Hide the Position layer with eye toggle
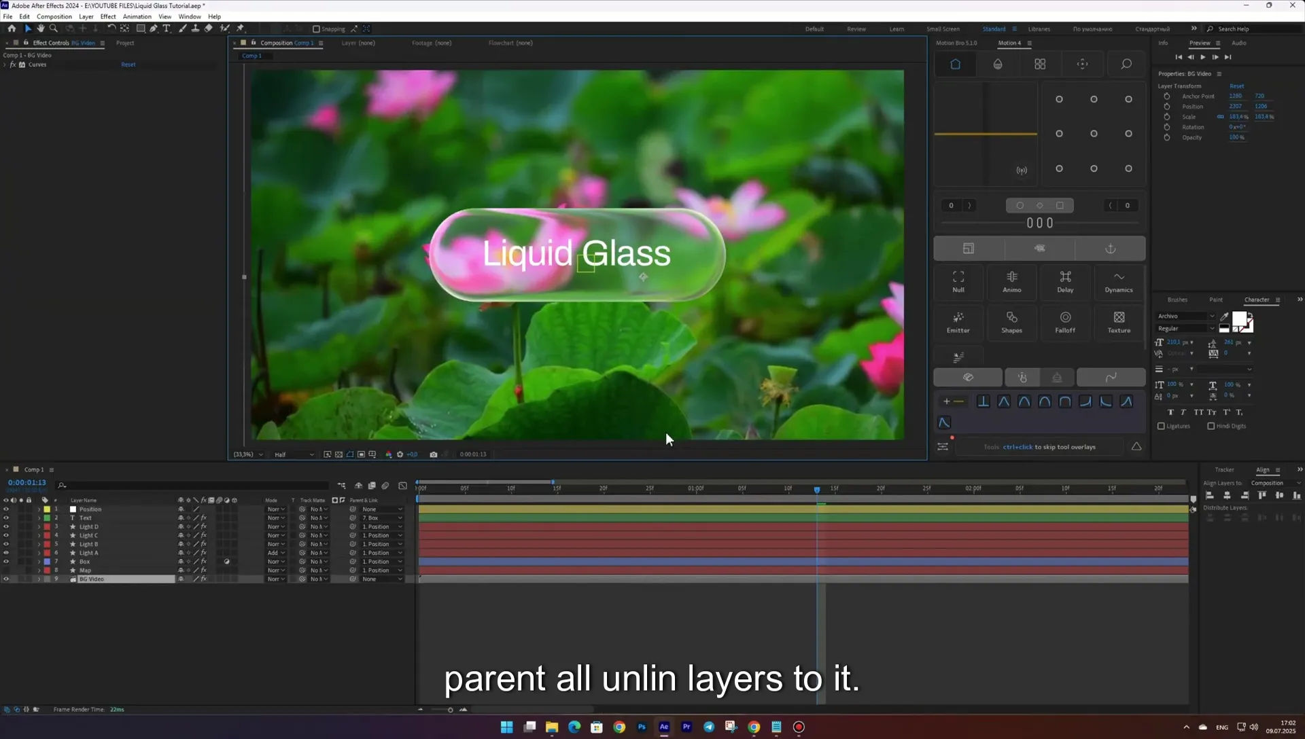The width and height of the screenshot is (1305, 739). click(x=6, y=509)
